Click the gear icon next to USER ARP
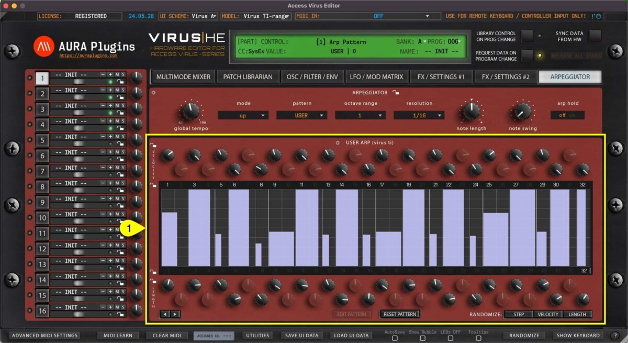Screen dimensions: 628x343 (338, 142)
